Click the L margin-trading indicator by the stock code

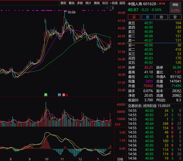(158, 4)
